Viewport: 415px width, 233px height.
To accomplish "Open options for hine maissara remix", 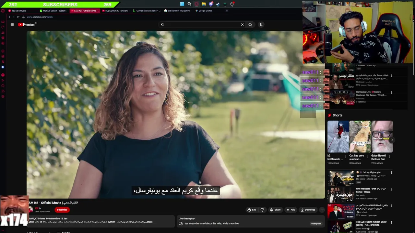I will coord(391,189).
